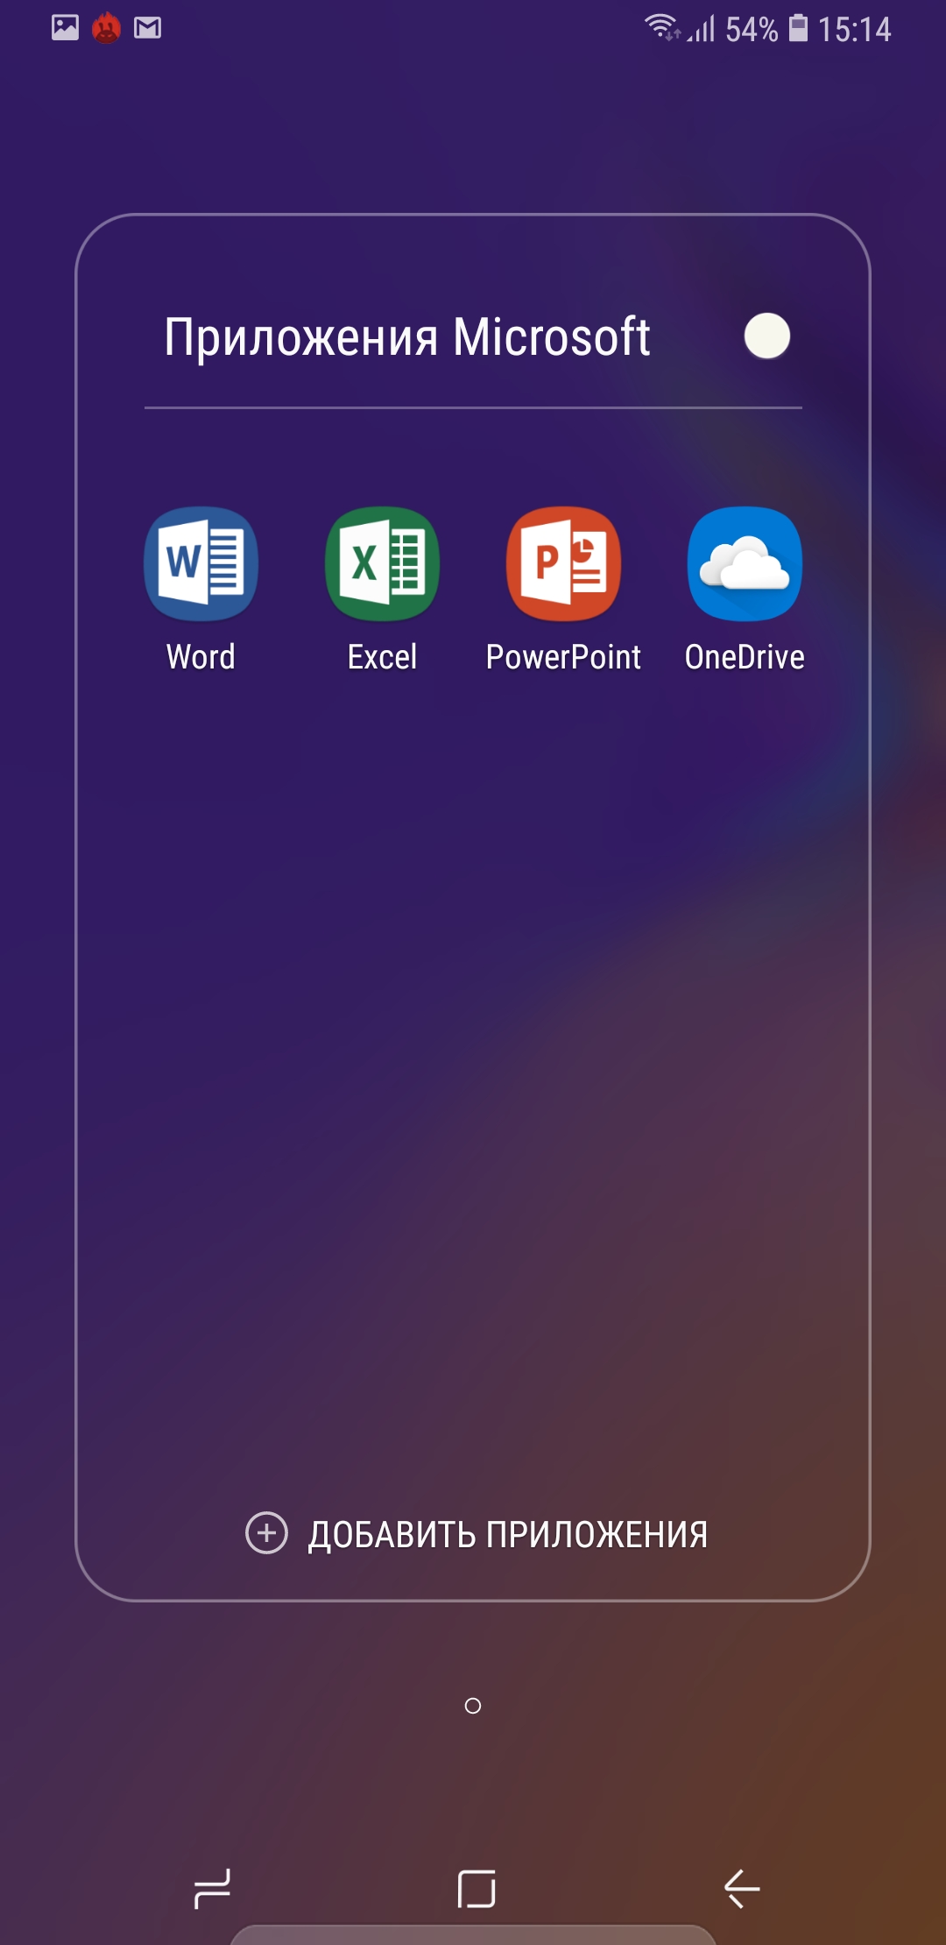The image size is (946, 1945).
Task: Tap the red AnTuTu notification icon
Action: pos(106,28)
